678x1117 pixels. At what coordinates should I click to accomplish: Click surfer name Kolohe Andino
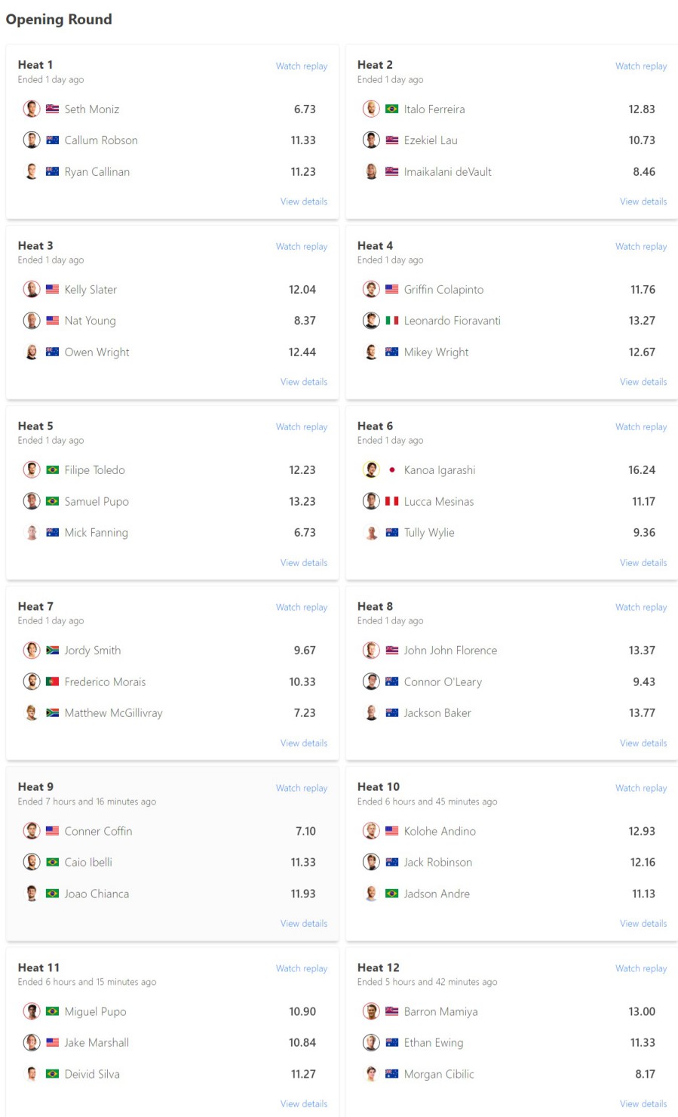click(440, 831)
